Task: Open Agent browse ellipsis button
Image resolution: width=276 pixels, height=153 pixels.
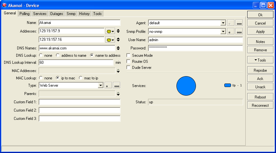Action: [239, 23]
